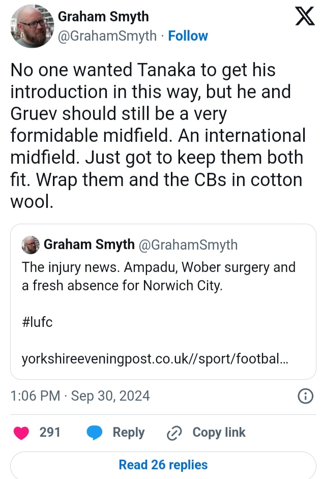This screenshot has width=323, height=479.
Task: Click the X logo in the corner
Action: tap(305, 18)
